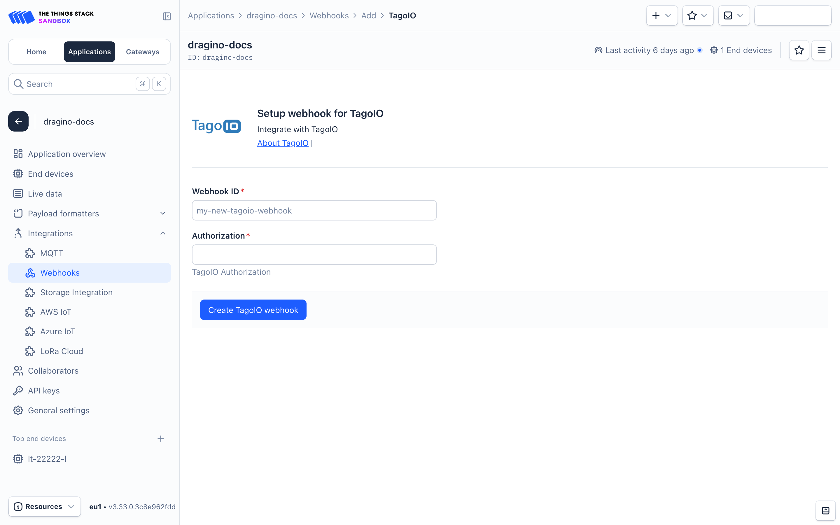
Task: Click the AWS IoT puzzle icon
Action: click(x=30, y=312)
